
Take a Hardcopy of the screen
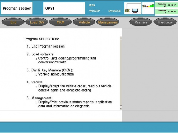click(x=165, y=22)
